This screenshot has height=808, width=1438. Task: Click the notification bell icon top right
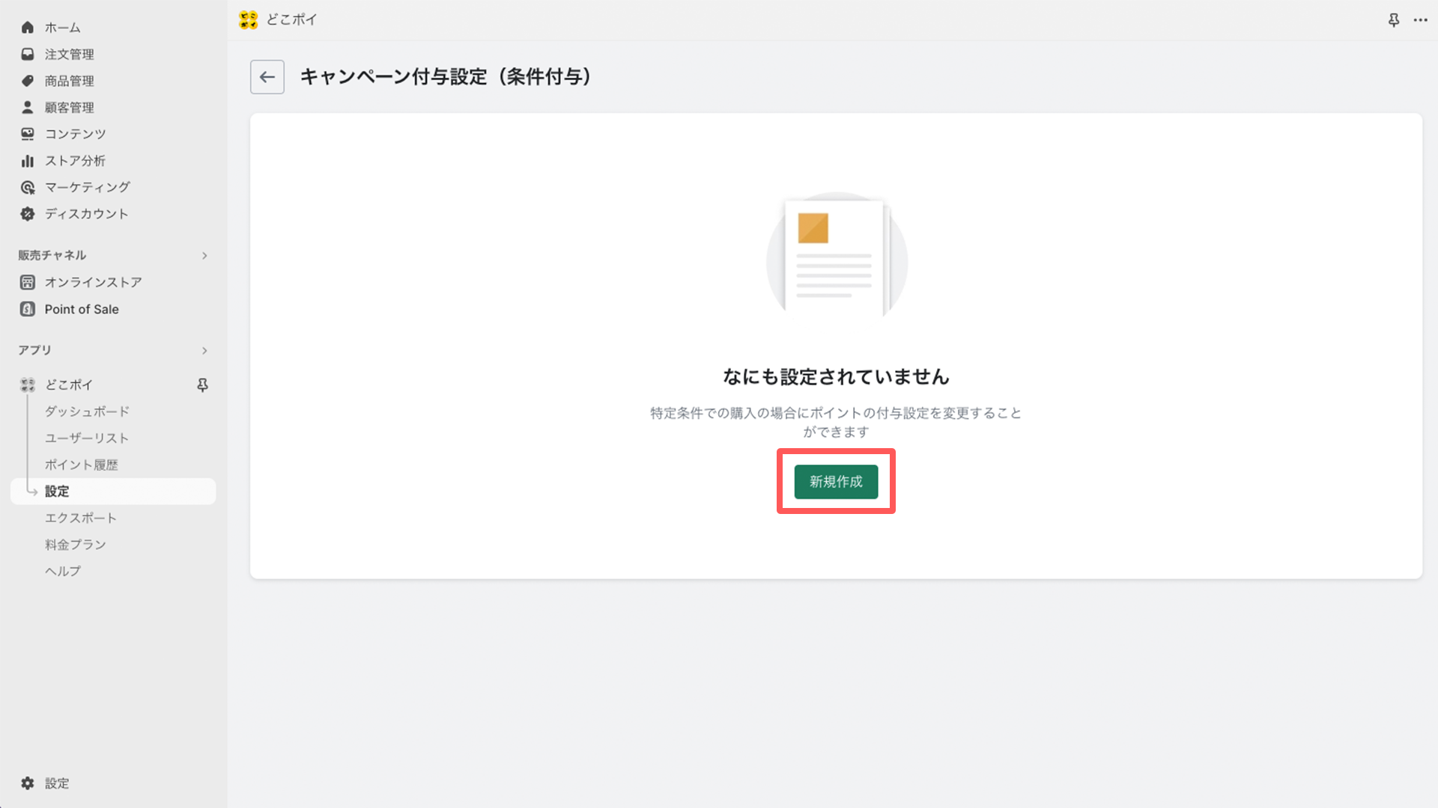(1394, 19)
